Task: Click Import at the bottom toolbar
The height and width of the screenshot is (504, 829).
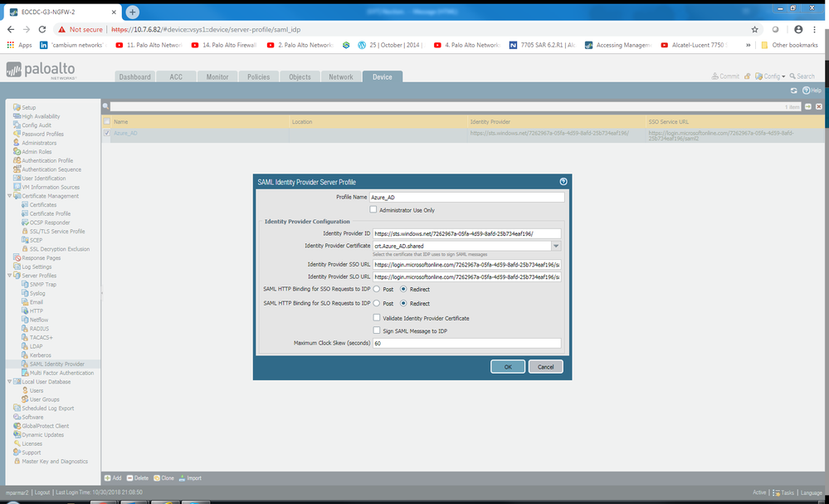Action: [x=190, y=478]
